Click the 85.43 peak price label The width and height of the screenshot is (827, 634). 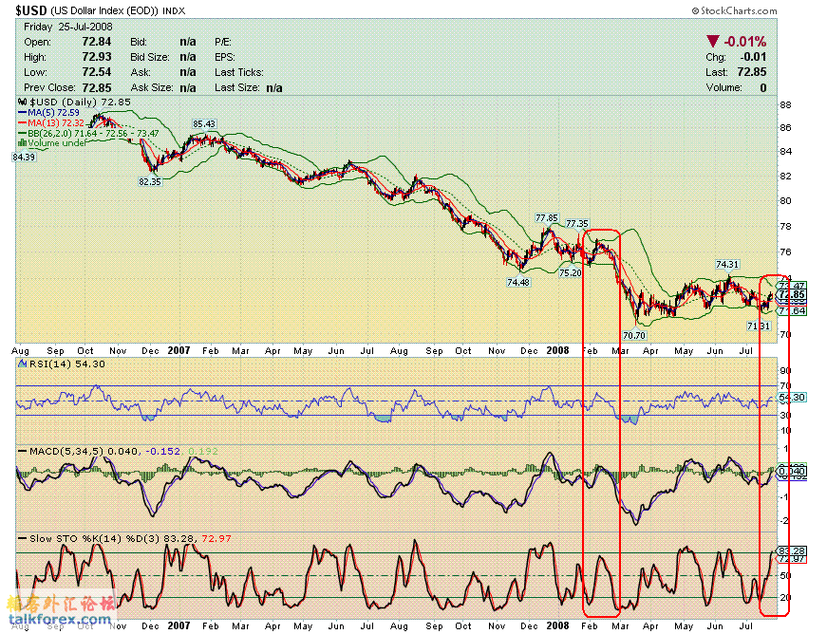pyautogui.click(x=204, y=123)
